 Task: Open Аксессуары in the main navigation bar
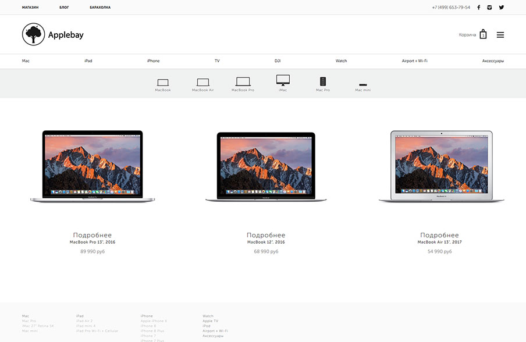pos(493,61)
